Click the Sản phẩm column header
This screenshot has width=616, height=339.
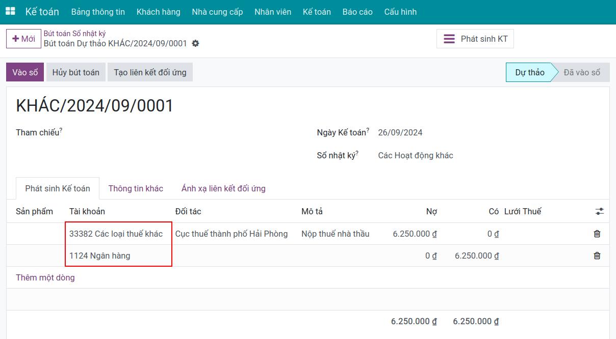(34, 211)
